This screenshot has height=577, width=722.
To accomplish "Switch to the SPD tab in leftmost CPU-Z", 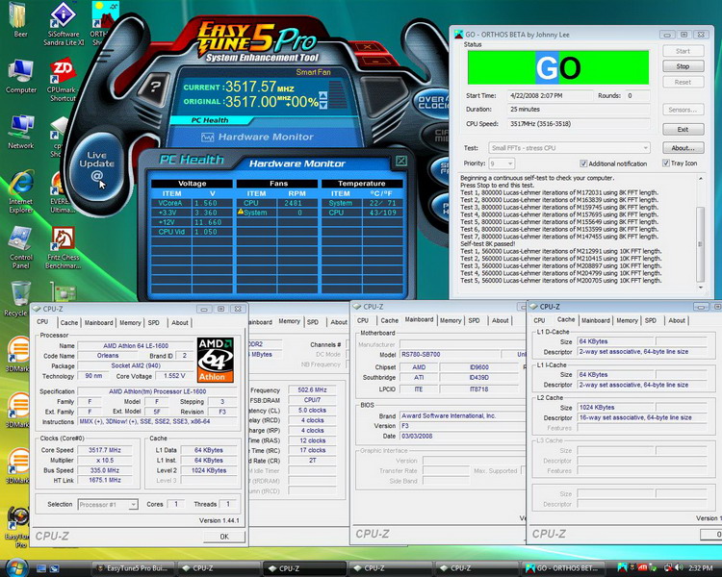I will [x=155, y=322].
